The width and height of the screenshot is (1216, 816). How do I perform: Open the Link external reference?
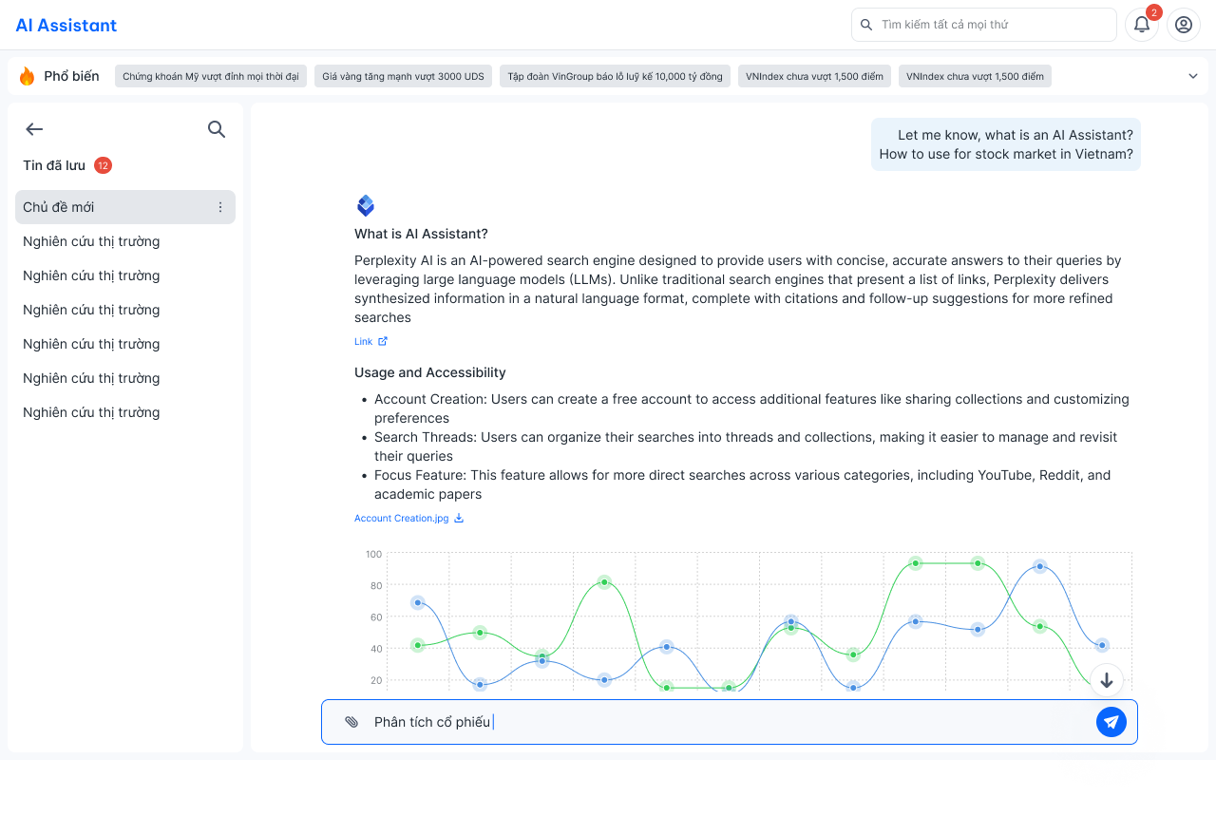[370, 341]
